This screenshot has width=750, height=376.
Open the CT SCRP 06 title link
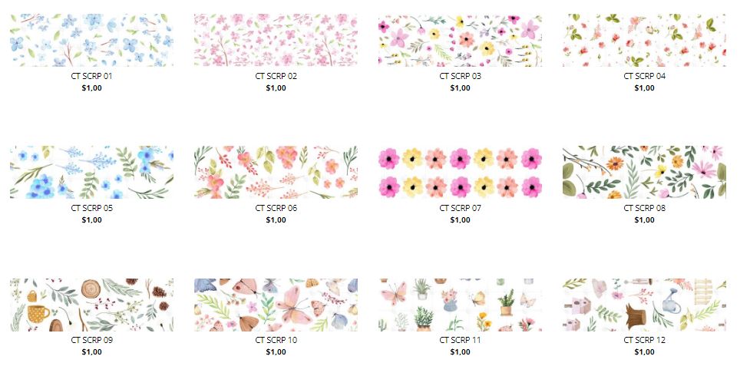pyautogui.click(x=276, y=208)
